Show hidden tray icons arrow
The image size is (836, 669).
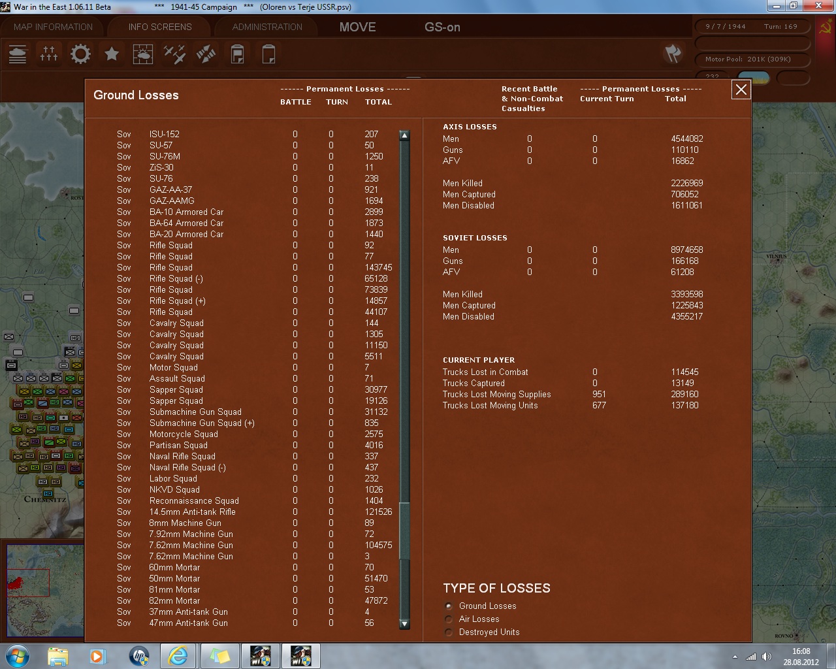click(735, 657)
